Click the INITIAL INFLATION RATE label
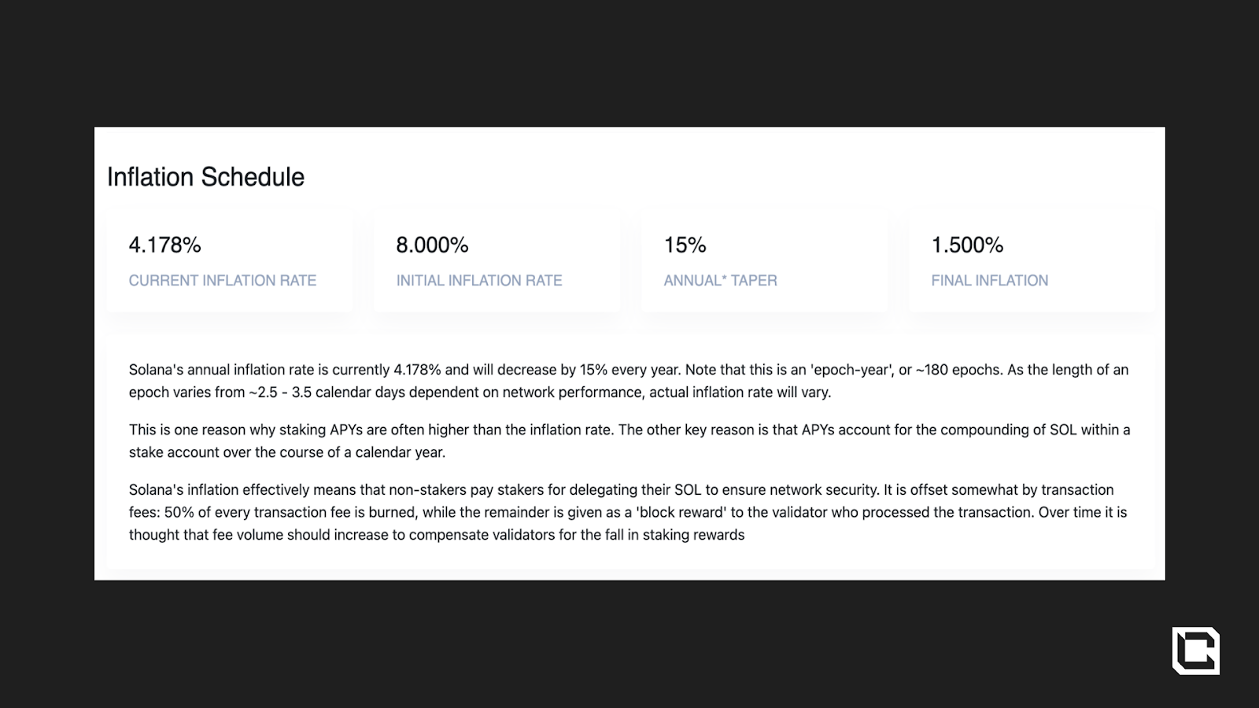 click(x=478, y=281)
